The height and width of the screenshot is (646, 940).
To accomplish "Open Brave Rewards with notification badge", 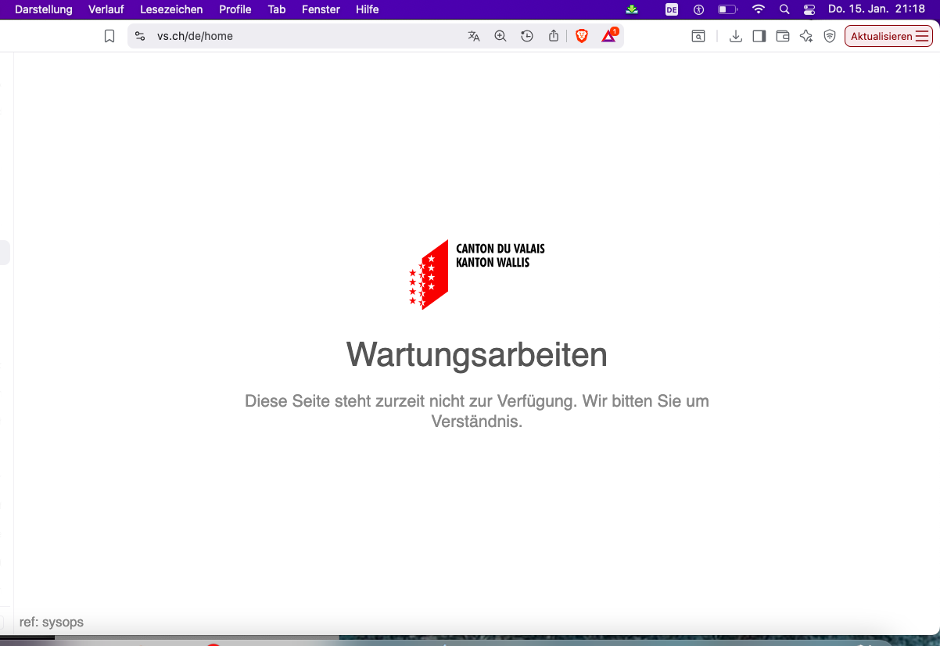I will (609, 36).
